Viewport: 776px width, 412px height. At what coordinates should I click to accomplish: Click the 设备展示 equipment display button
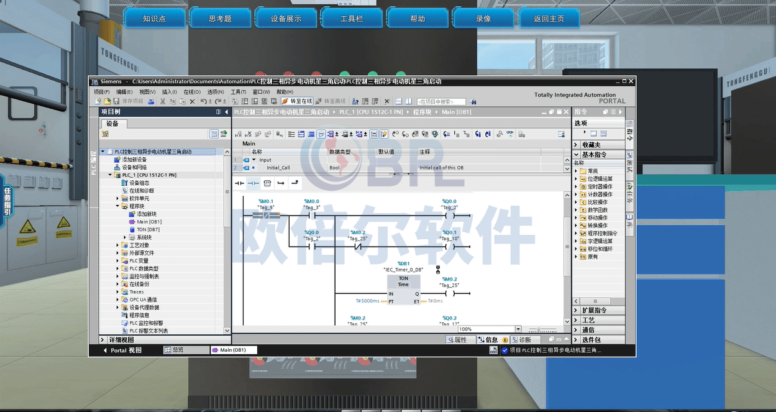[286, 19]
